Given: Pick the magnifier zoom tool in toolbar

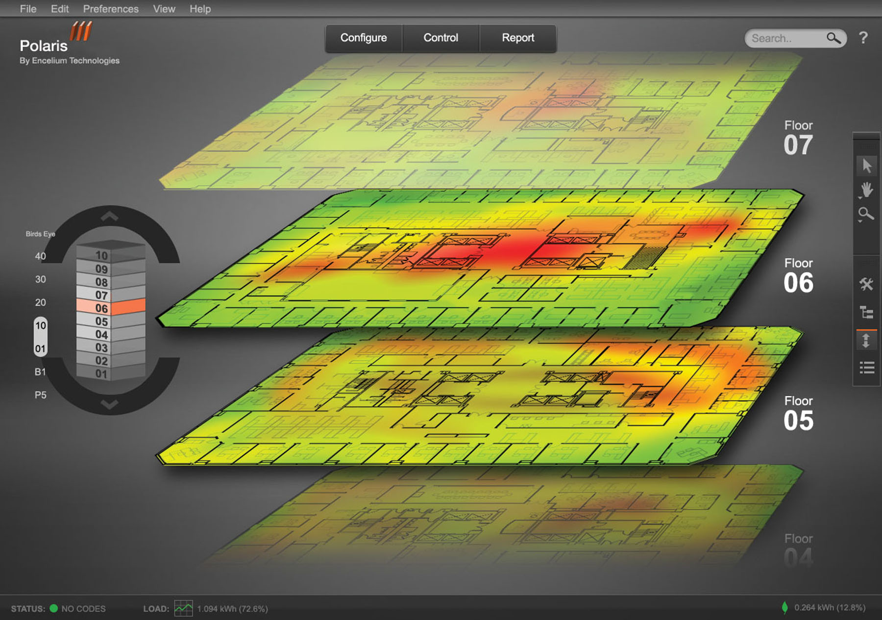Looking at the screenshot, I should coord(866,214).
